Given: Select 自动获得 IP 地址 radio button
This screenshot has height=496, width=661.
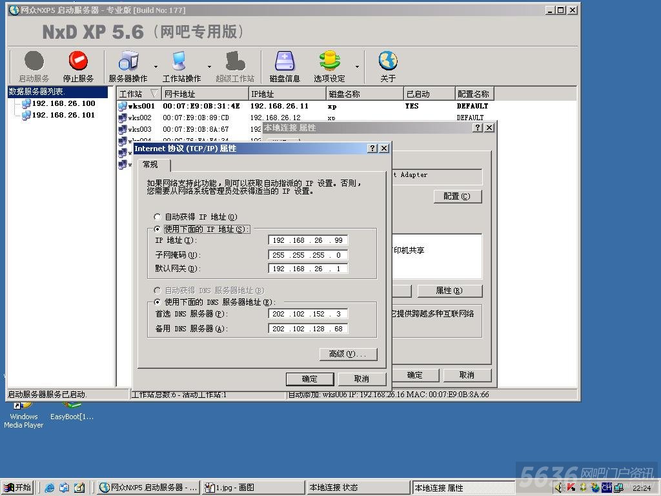Looking at the screenshot, I should pyautogui.click(x=158, y=217).
